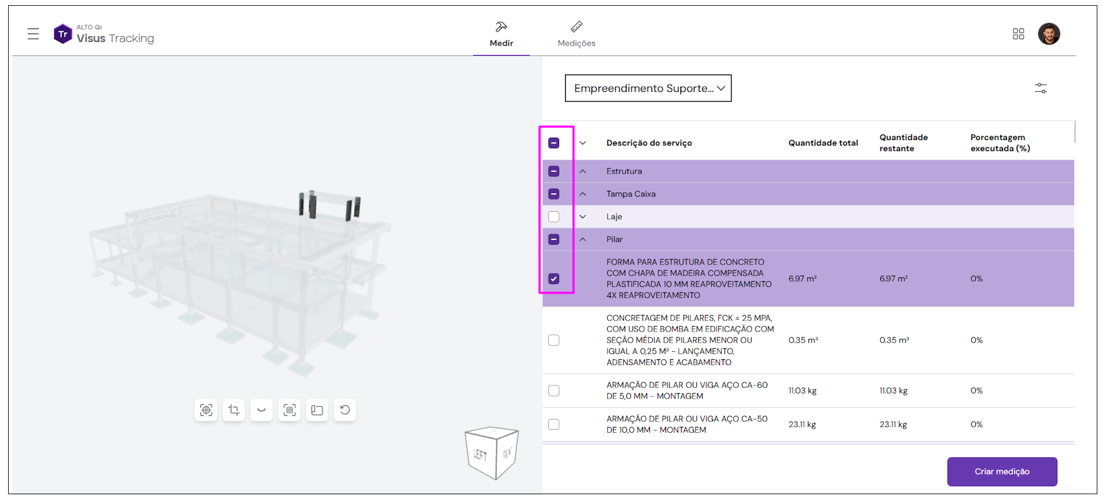Viewport: 1106px width, 504px height.
Task: Open the Empreendimento Suporte dropdown
Action: tap(648, 89)
